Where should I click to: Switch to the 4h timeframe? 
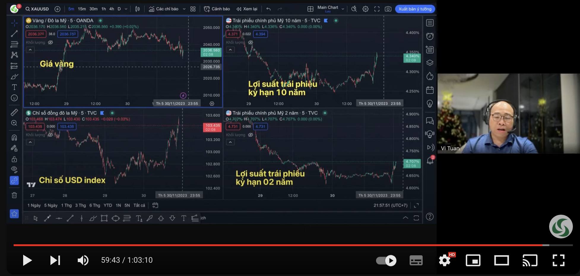coord(112,9)
